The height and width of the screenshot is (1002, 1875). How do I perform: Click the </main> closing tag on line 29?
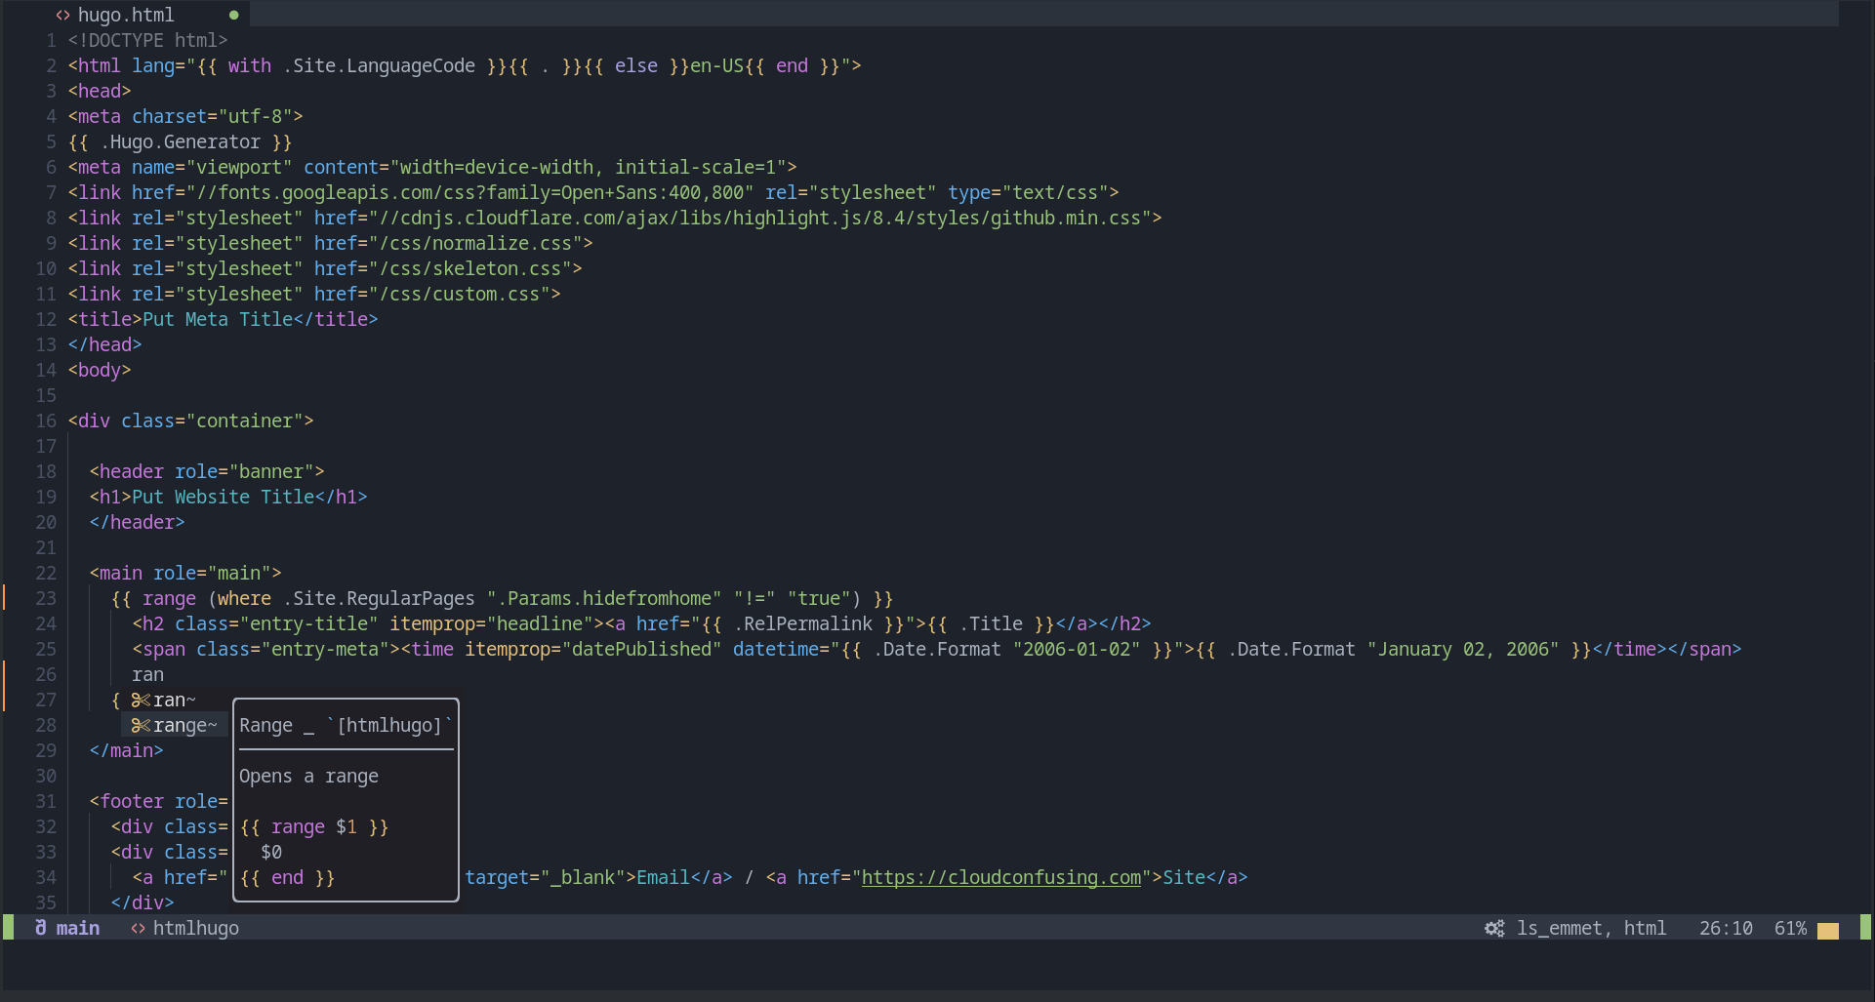[x=127, y=750]
